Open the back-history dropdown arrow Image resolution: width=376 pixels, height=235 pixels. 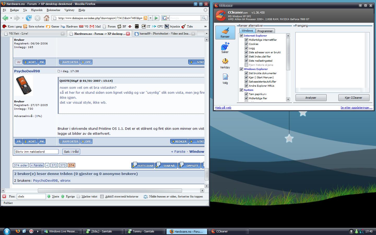click(11, 18)
